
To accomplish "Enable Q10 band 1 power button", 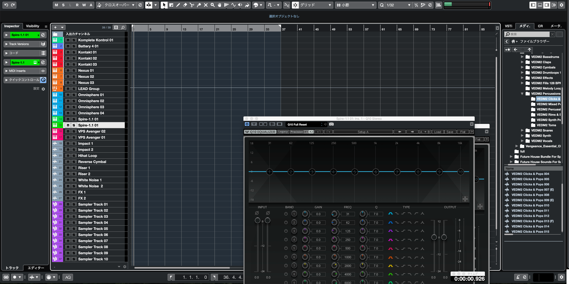I will coord(286,214).
